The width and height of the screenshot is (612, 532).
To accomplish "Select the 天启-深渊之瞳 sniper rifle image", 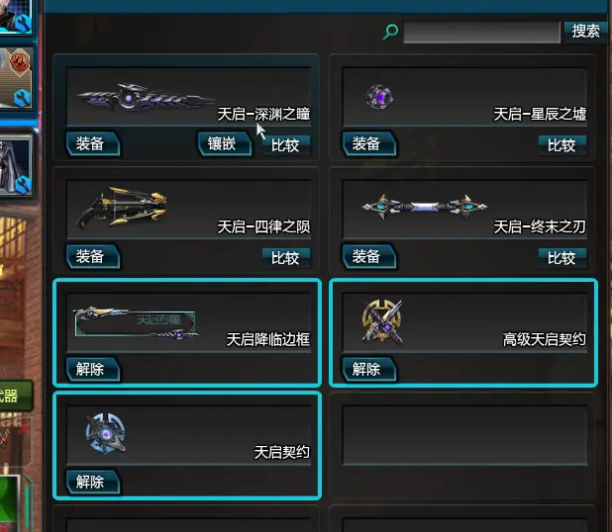I will click(x=146, y=97).
